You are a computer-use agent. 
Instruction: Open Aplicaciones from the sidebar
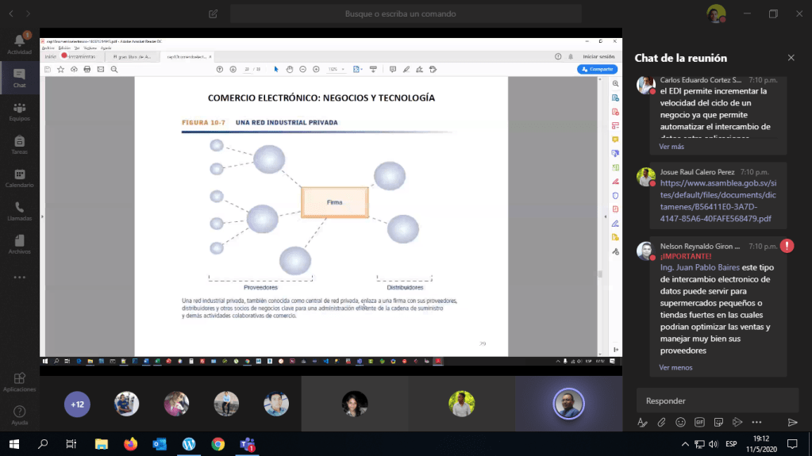point(19,382)
